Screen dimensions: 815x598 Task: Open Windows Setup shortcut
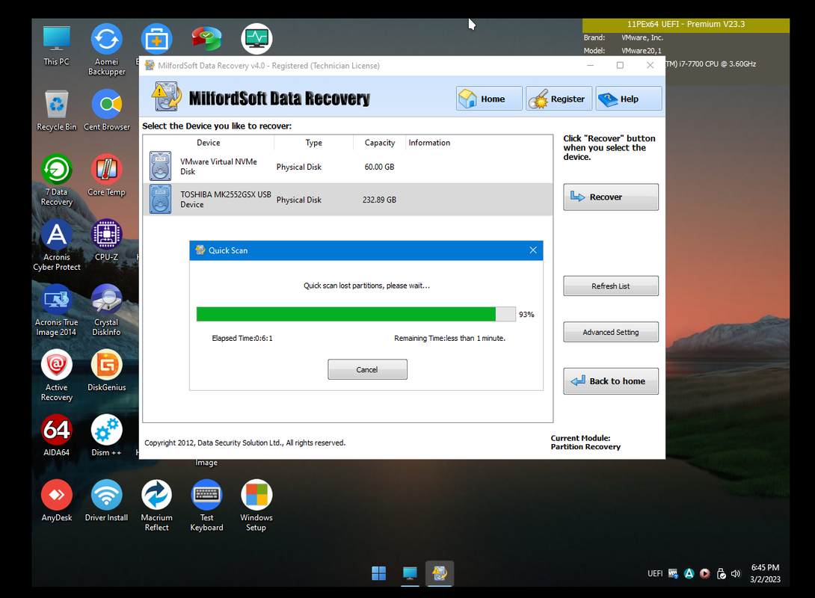pyautogui.click(x=256, y=505)
